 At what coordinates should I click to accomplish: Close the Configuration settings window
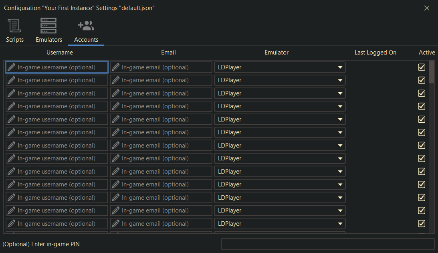(x=426, y=8)
